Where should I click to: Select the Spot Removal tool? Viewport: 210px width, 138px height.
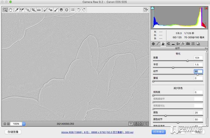click(45, 10)
